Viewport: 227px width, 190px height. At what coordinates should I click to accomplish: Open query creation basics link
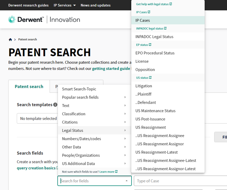tap(36, 168)
